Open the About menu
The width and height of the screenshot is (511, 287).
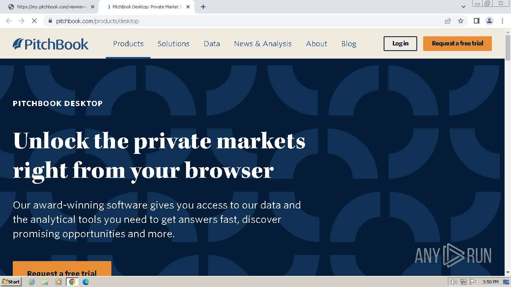(317, 44)
